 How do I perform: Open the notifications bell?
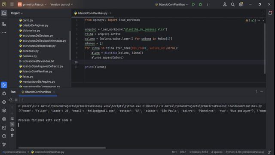(x=270, y=13)
